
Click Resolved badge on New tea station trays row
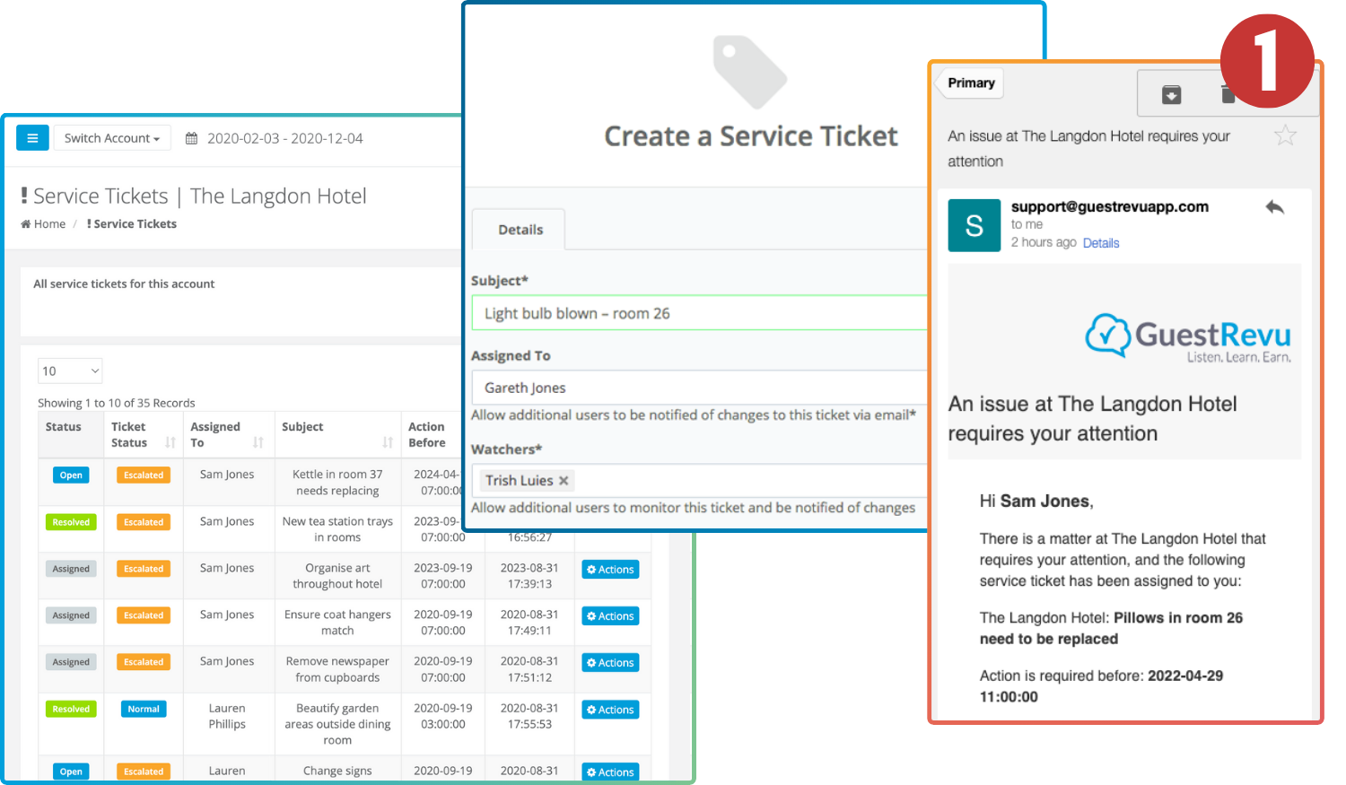click(x=71, y=522)
